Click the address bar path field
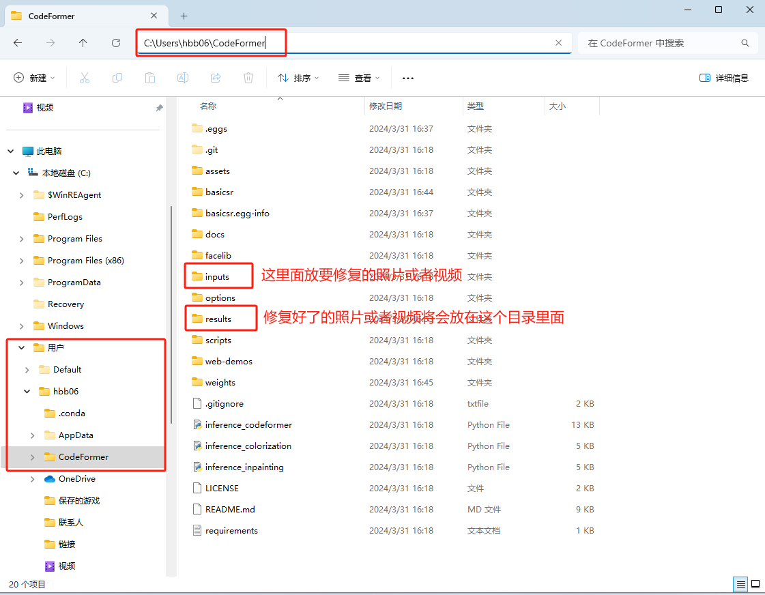This screenshot has width=765, height=595. coord(353,43)
